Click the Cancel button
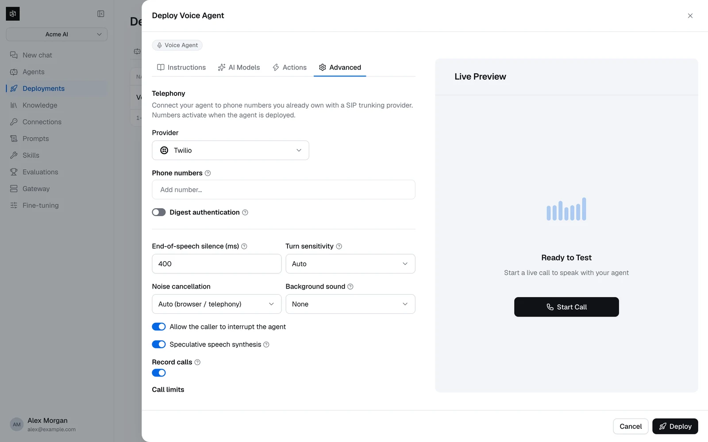The height and width of the screenshot is (442, 708). coord(631,427)
